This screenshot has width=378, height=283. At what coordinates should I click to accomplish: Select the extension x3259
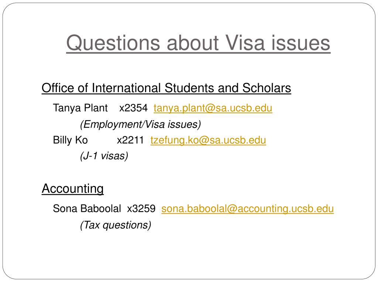click(141, 209)
